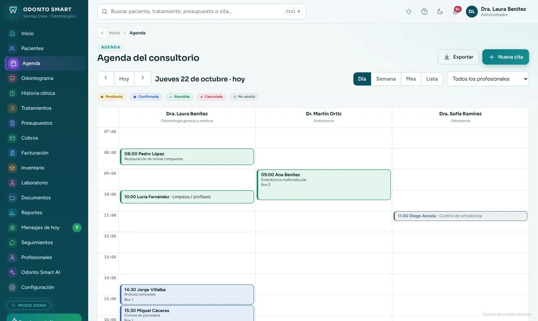538x321 pixels.
Task: Open the Todos los profesionales dropdown
Action: click(488, 79)
